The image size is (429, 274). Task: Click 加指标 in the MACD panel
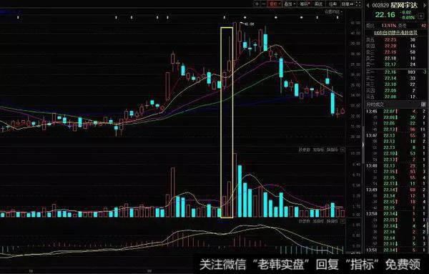click(318, 221)
